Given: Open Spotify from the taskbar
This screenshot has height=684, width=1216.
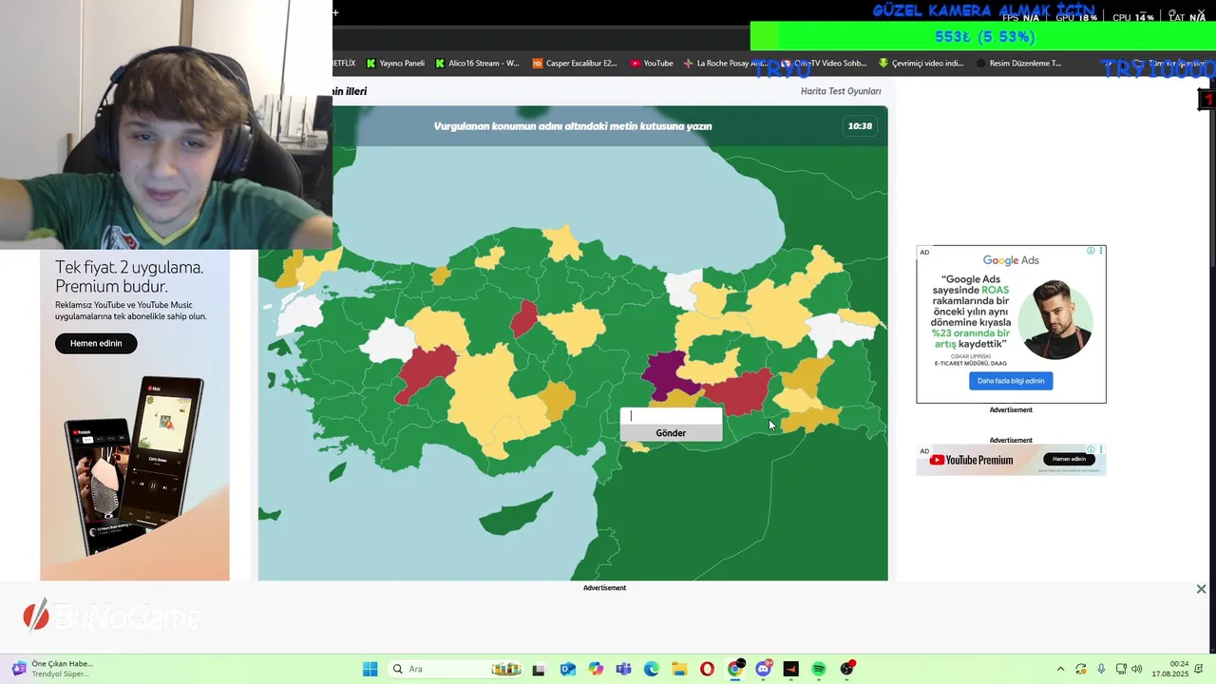Looking at the screenshot, I should [819, 669].
